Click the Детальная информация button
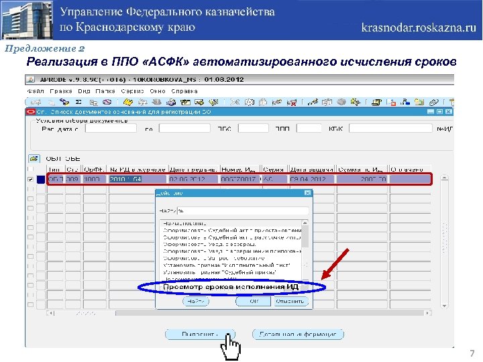 click(x=298, y=334)
